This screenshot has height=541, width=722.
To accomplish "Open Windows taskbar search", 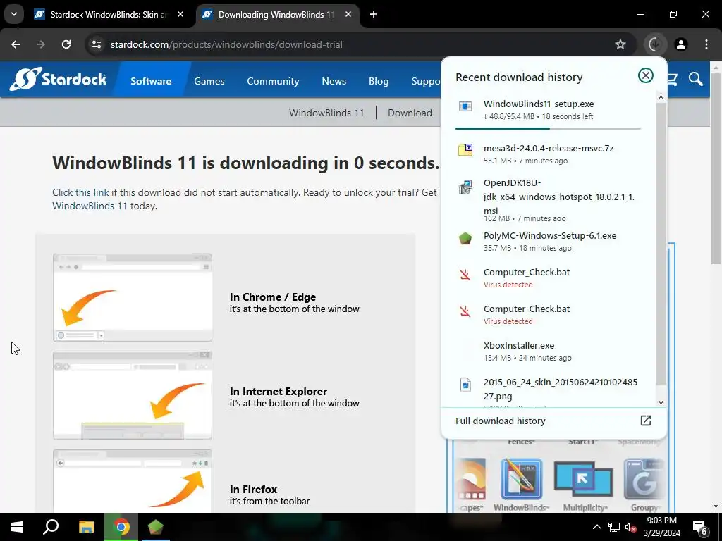I will (51, 527).
